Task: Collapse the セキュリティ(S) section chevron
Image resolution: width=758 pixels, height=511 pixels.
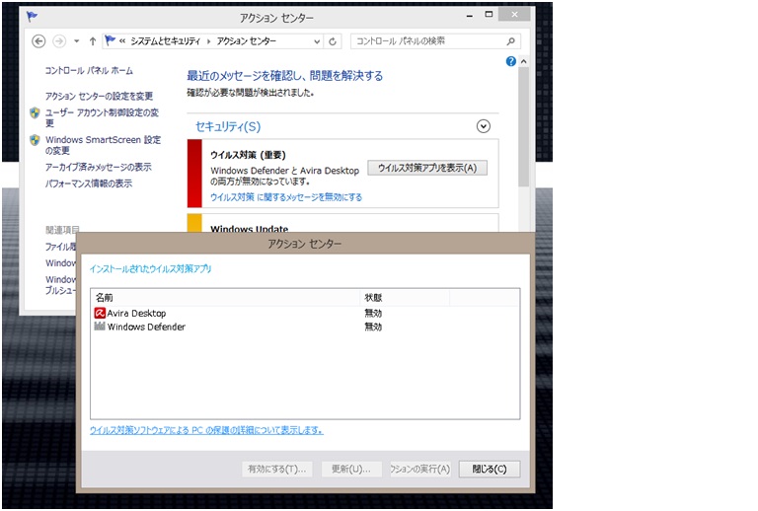Action: tap(484, 126)
